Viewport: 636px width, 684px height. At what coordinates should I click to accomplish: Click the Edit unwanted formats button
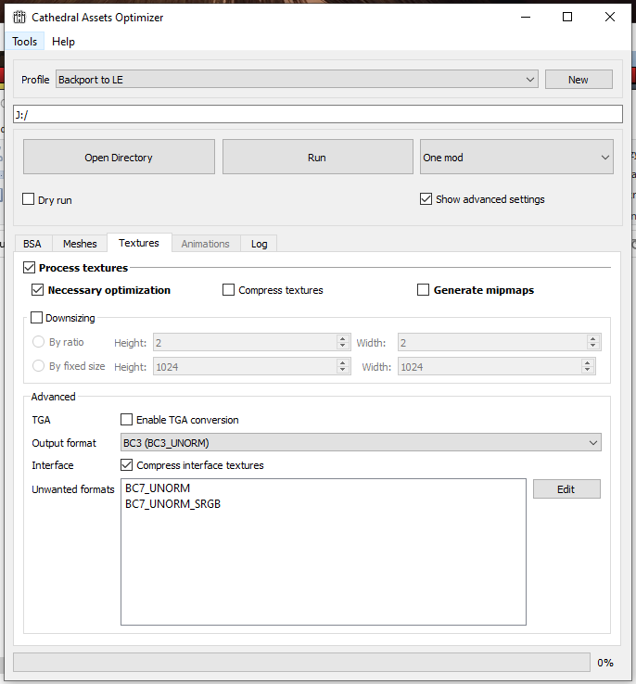pyautogui.click(x=566, y=489)
